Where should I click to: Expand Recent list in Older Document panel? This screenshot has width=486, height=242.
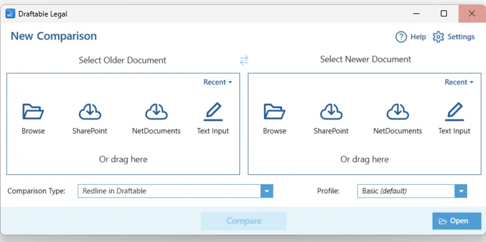point(217,82)
